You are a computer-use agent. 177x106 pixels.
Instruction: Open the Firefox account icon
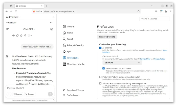[x=161, y=11]
